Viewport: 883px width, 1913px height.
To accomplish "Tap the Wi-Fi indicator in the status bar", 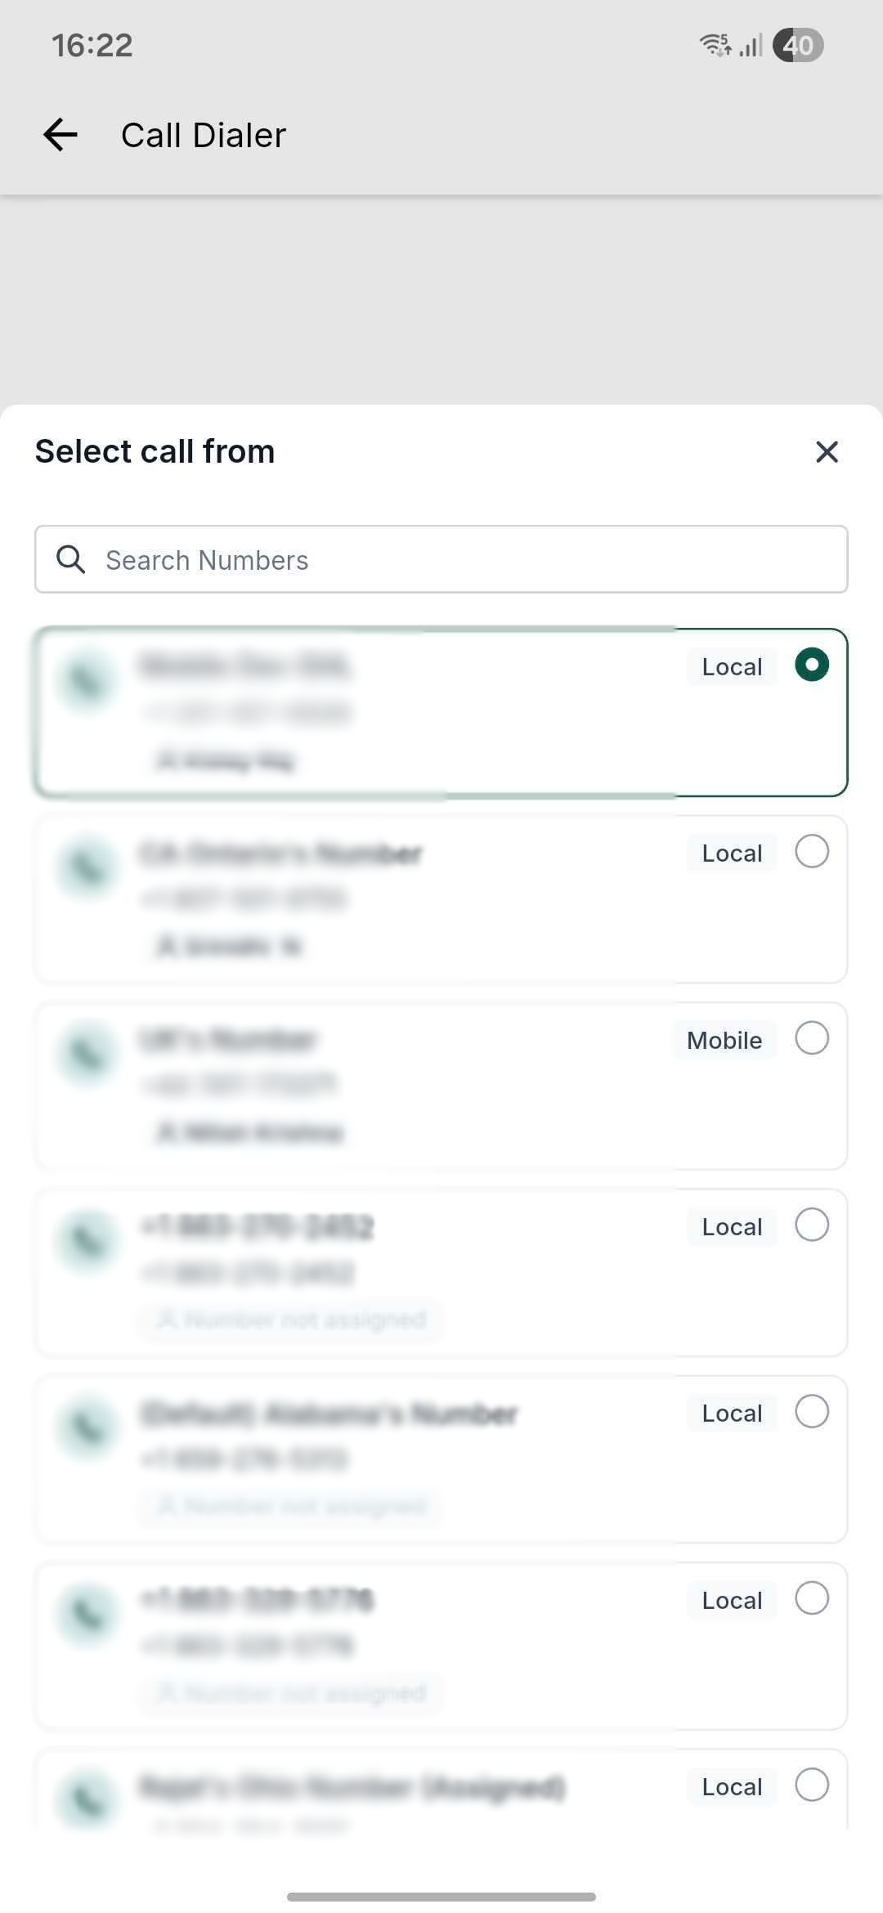I will pos(714,44).
